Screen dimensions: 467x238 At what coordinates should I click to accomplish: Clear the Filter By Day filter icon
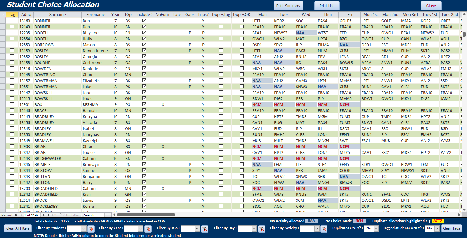coord(262,229)
